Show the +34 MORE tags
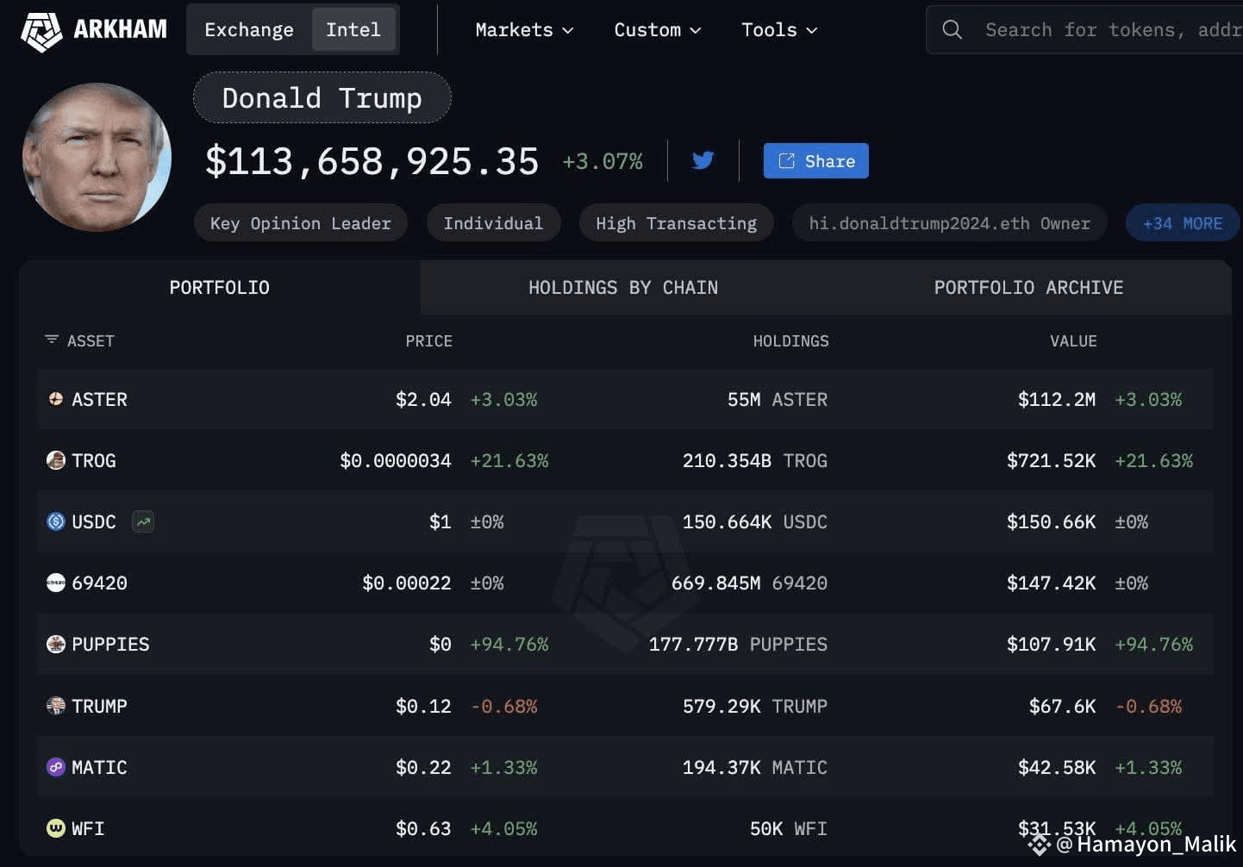This screenshot has height=867, width=1243. (1183, 223)
